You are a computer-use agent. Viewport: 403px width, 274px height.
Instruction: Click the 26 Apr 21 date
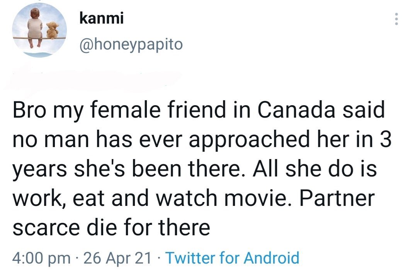(x=117, y=257)
